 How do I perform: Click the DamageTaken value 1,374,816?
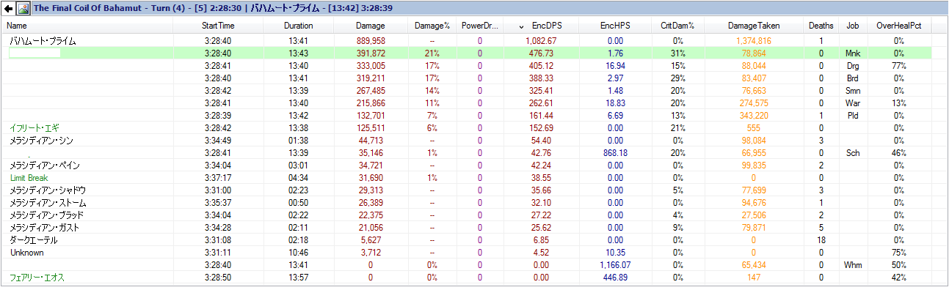tap(754, 41)
